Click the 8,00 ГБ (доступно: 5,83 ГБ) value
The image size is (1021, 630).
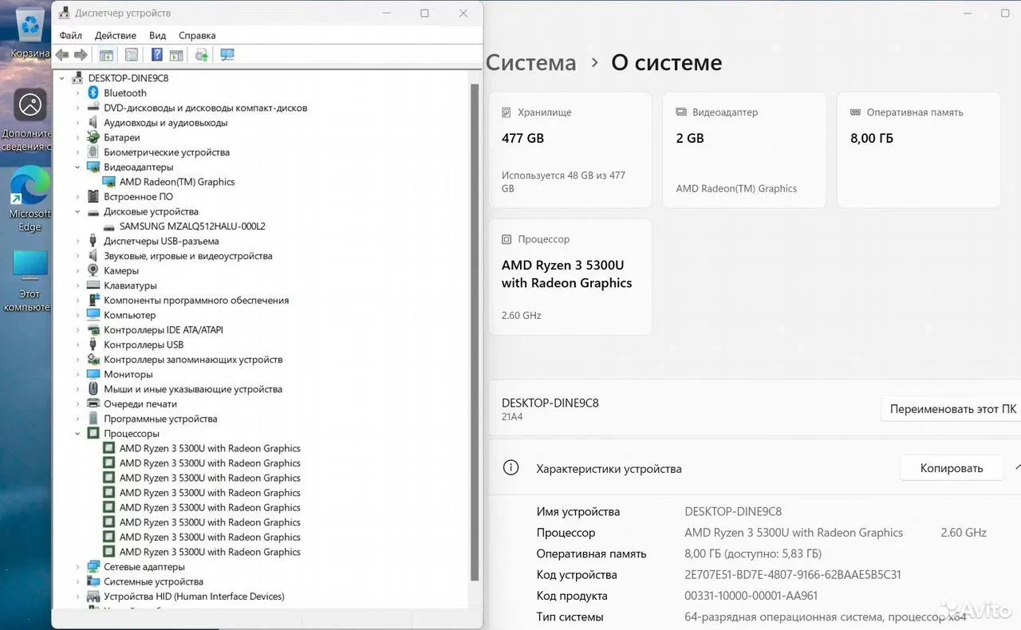[x=753, y=553]
